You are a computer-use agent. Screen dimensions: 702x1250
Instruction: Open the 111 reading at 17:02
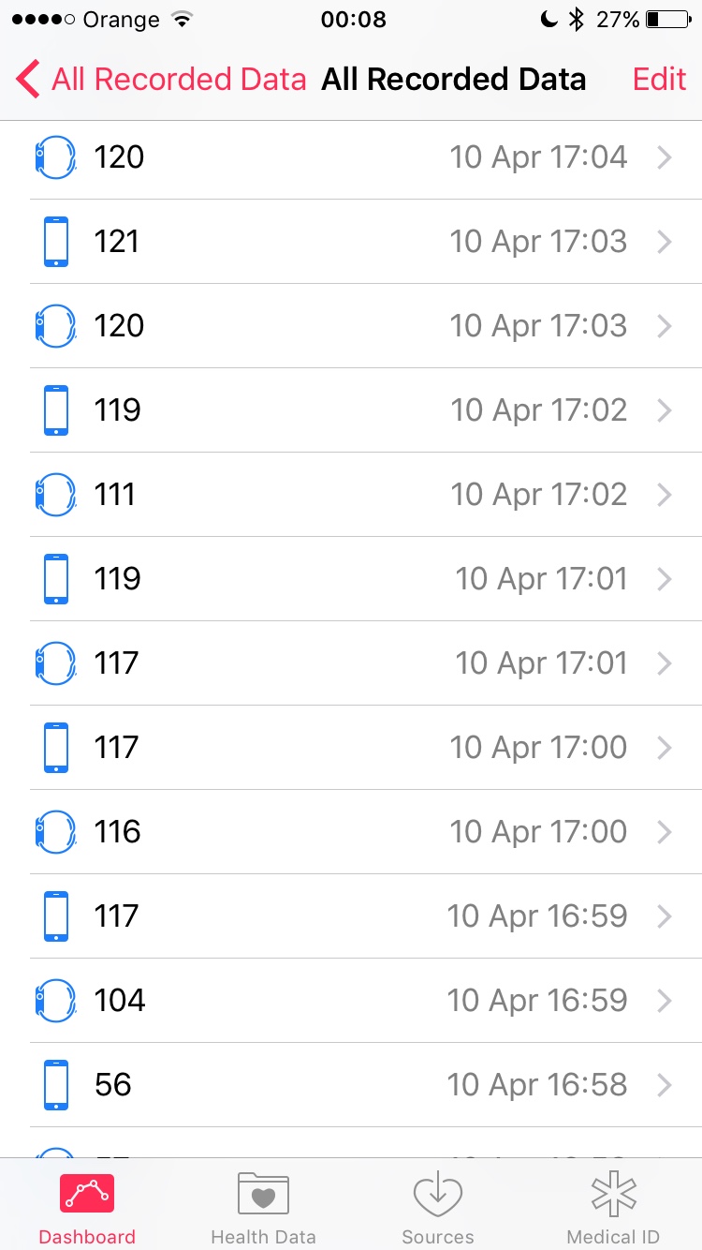point(366,495)
